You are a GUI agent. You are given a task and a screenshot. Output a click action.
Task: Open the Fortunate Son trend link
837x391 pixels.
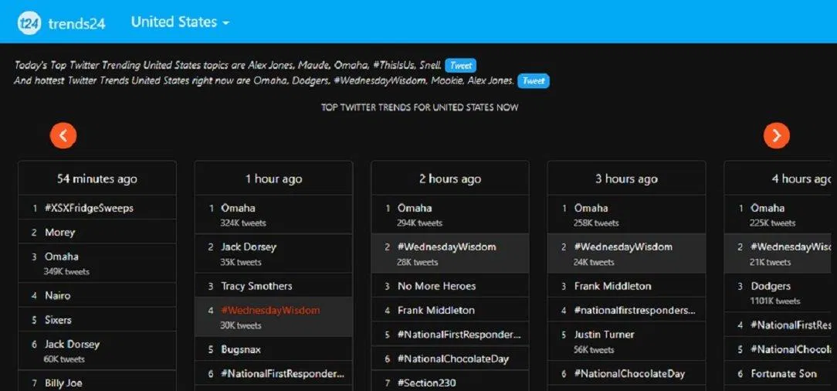coord(784,373)
